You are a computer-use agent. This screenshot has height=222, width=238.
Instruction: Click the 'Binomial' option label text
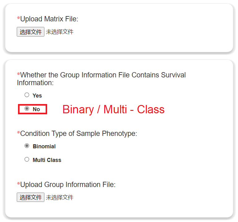coord(44,146)
